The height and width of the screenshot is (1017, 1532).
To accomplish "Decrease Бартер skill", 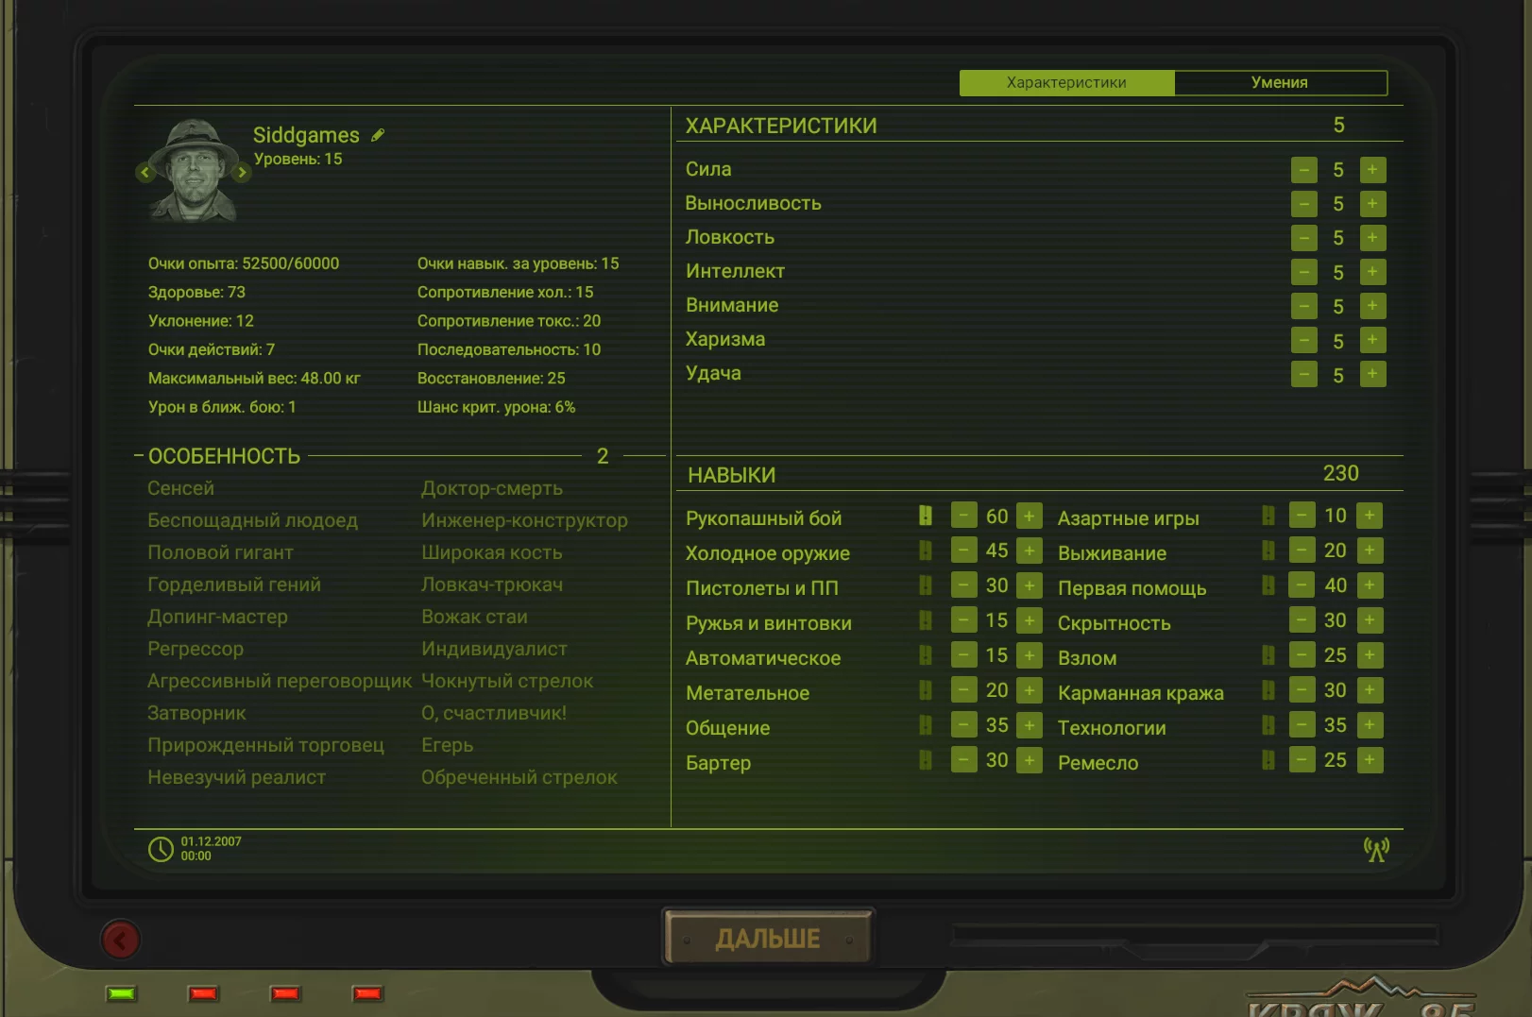I will [964, 760].
